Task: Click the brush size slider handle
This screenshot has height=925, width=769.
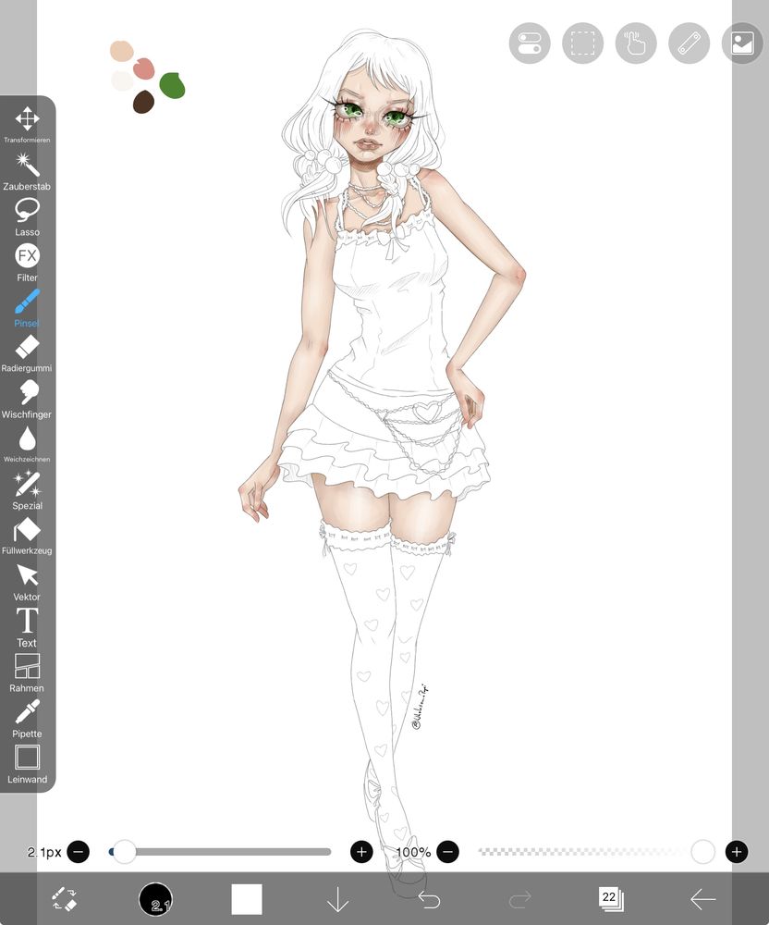Action: point(124,852)
